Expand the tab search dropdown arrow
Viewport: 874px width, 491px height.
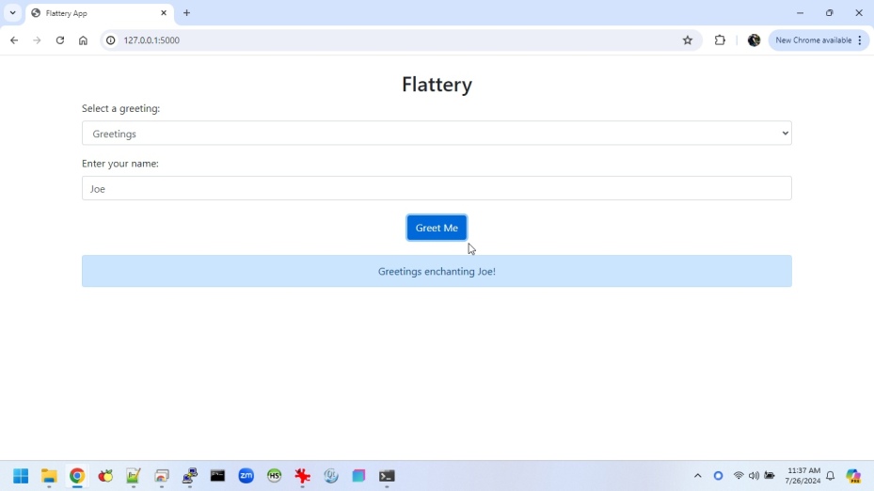12,13
